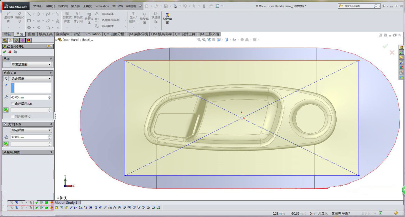This screenshot has height=217, width=405.
Task: Click the Exit Sketch (退出草图) tool
Action: pyautogui.click(x=9, y=17)
